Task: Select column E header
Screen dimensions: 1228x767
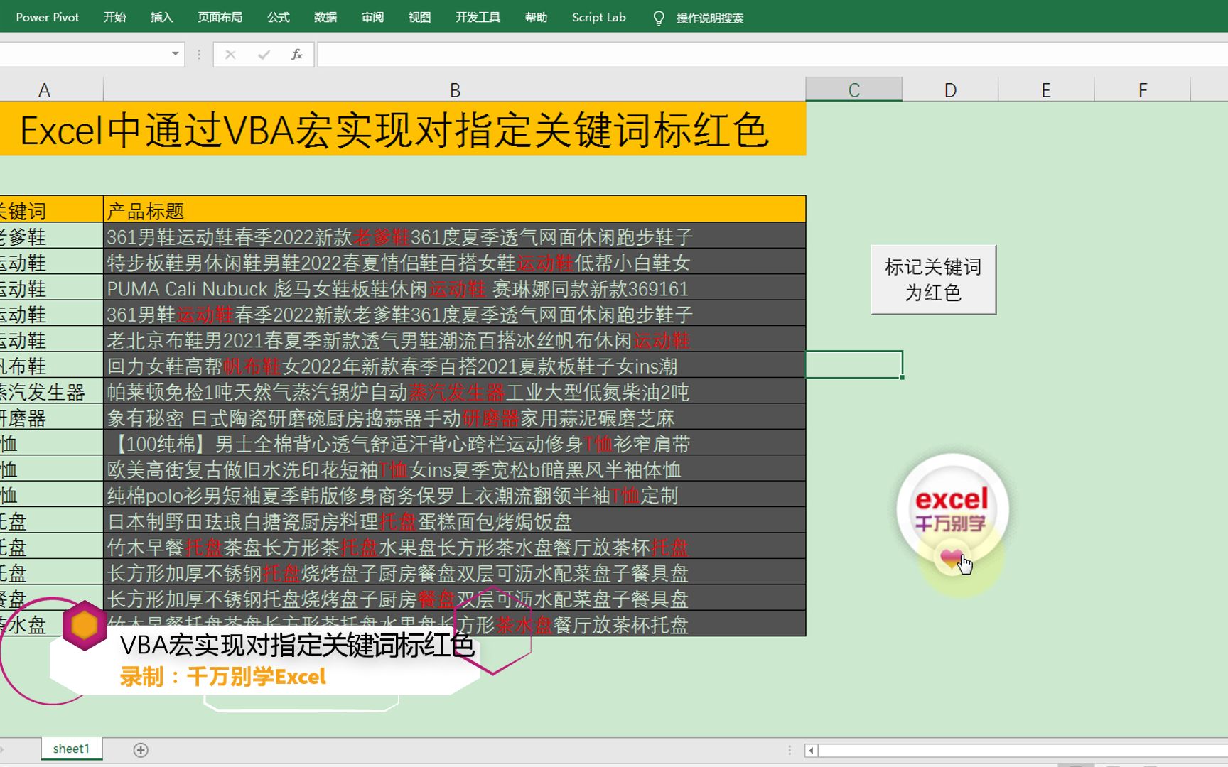Action: pos(1046,89)
